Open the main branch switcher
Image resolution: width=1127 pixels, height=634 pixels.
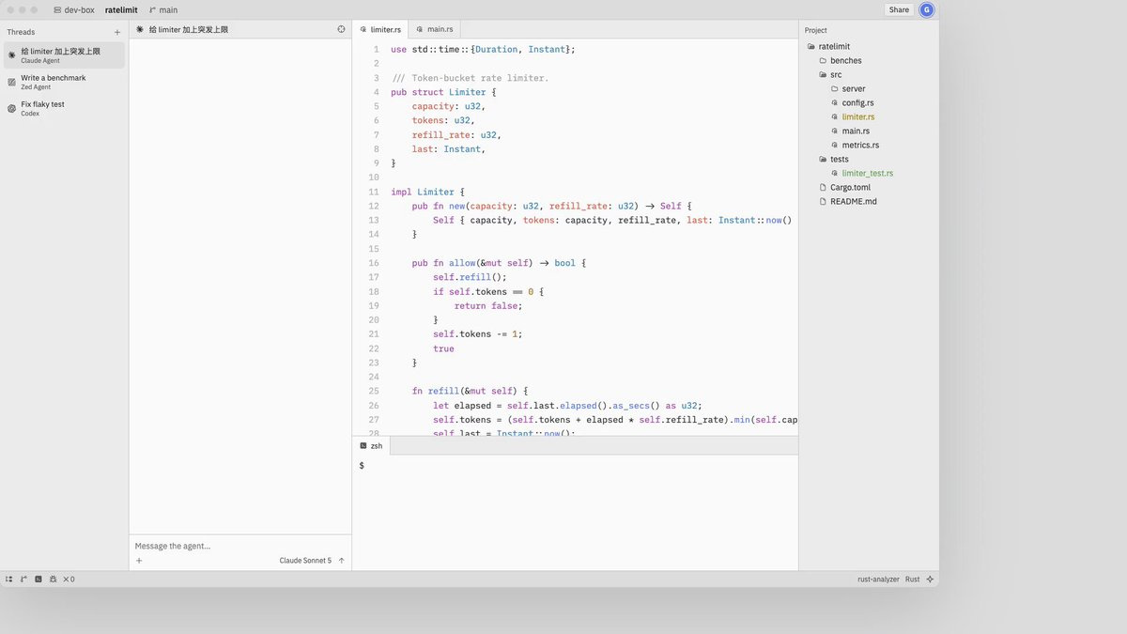click(163, 9)
